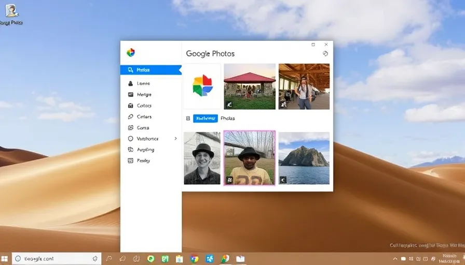Click the image icon next to Mengie
The width and height of the screenshot is (465, 265).
click(131, 95)
